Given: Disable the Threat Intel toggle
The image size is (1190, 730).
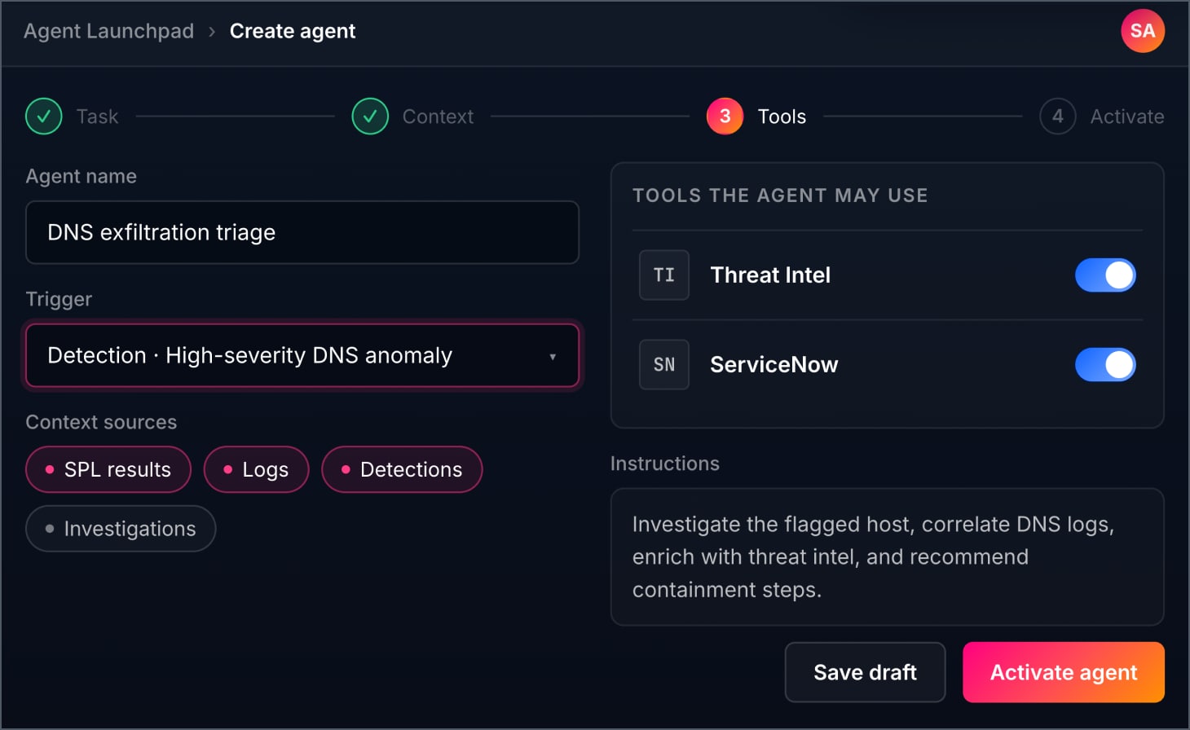Looking at the screenshot, I should [x=1105, y=275].
